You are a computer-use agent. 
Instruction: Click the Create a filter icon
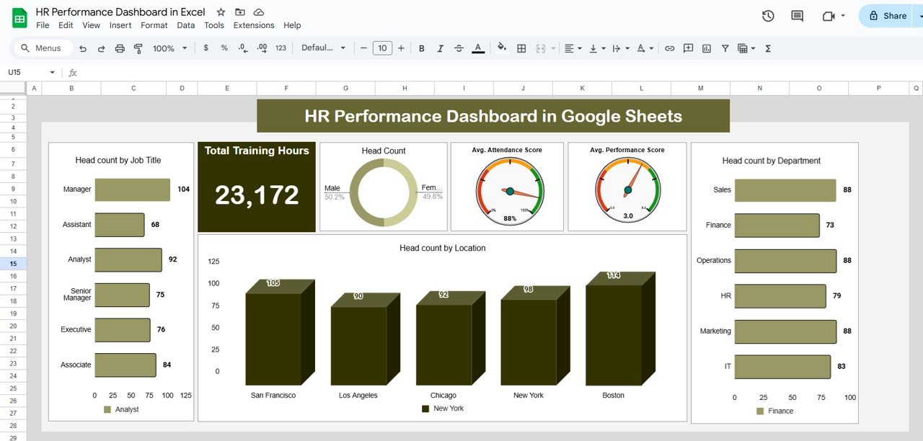tap(725, 48)
